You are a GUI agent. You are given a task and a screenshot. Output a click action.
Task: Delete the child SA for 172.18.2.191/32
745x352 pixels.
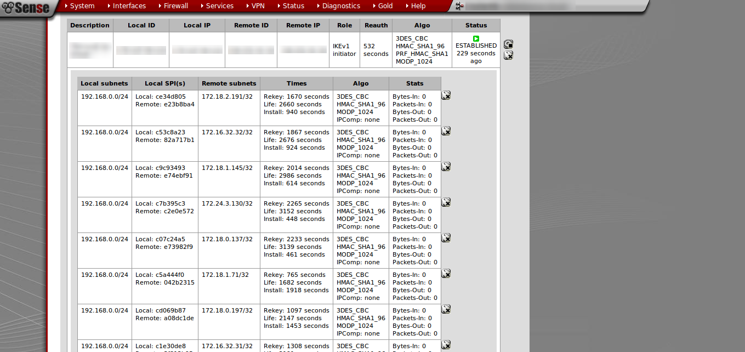pos(446,95)
